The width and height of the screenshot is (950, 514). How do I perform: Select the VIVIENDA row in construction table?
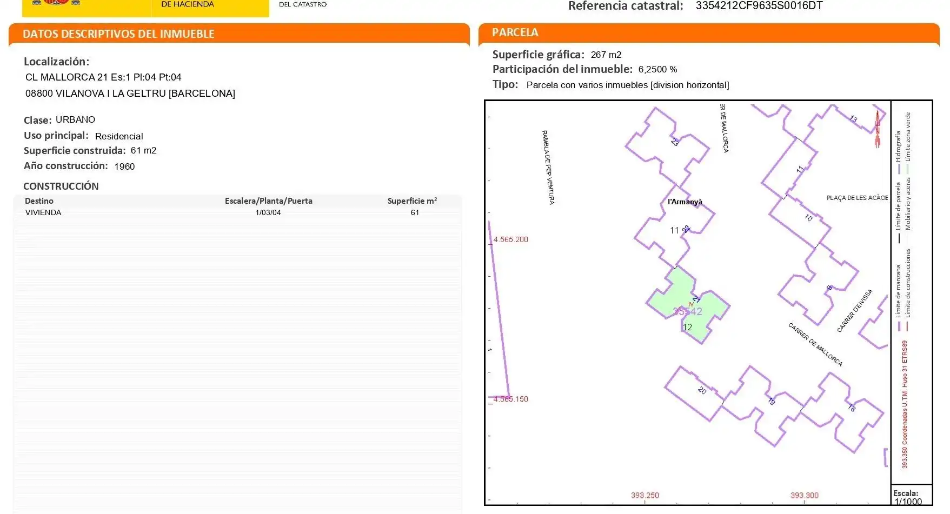43,213
